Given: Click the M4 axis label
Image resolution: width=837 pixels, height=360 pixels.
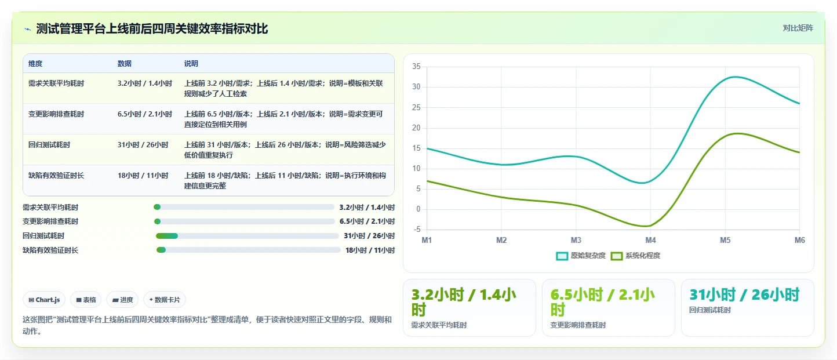Looking at the screenshot, I should click(x=650, y=240).
